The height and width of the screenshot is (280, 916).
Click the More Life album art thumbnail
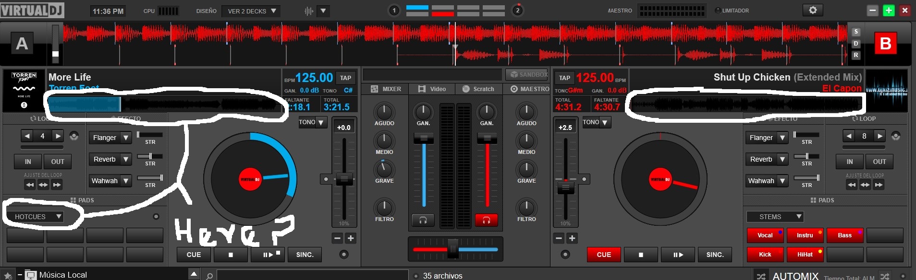(24, 91)
